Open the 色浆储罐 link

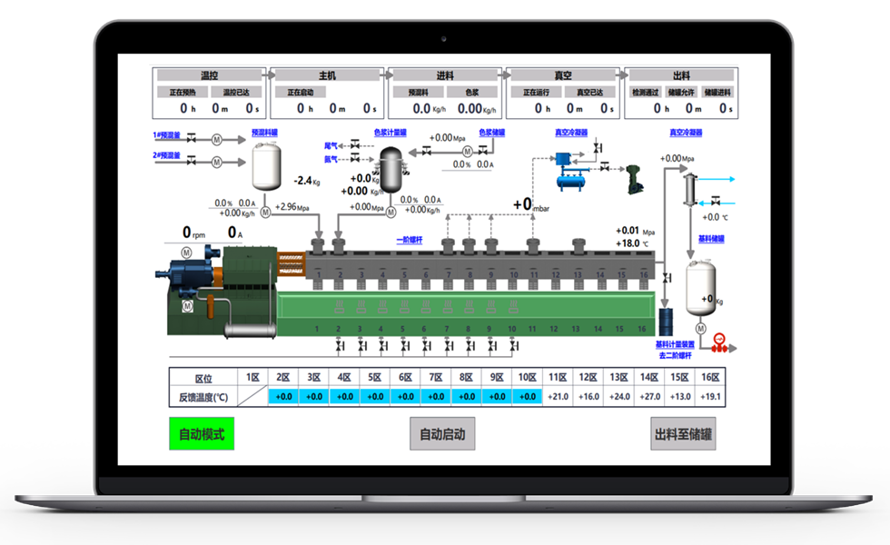pyautogui.click(x=491, y=133)
